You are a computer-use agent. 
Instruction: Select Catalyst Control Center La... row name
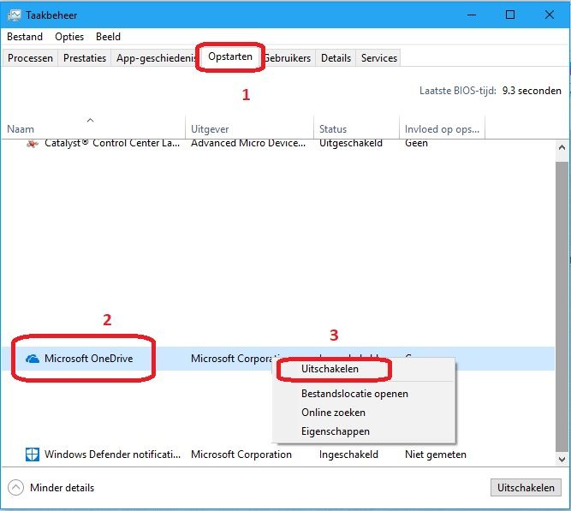[112, 144]
